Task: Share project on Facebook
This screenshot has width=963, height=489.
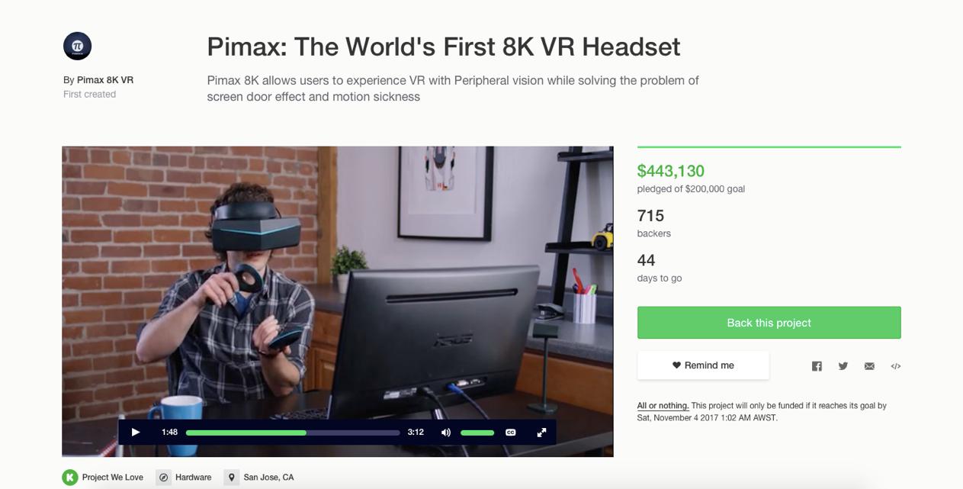Action: pyautogui.click(x=817, y=366)
